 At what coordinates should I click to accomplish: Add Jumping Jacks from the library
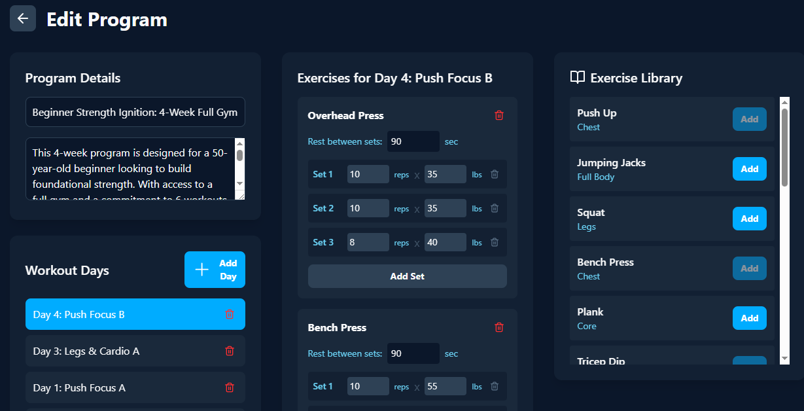(750, 169)
